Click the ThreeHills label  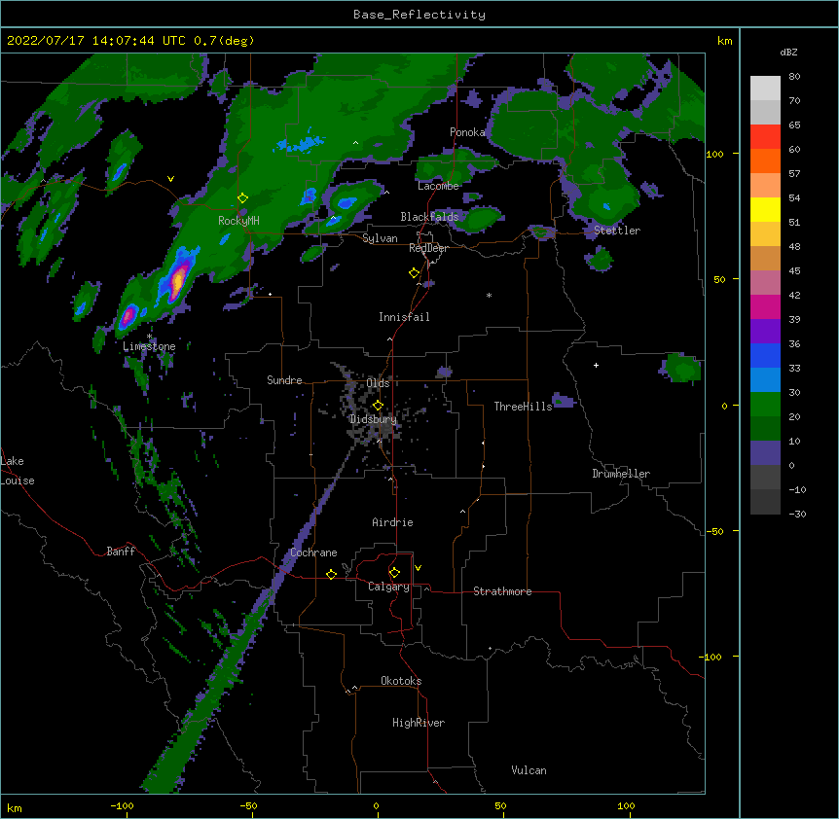523,407
